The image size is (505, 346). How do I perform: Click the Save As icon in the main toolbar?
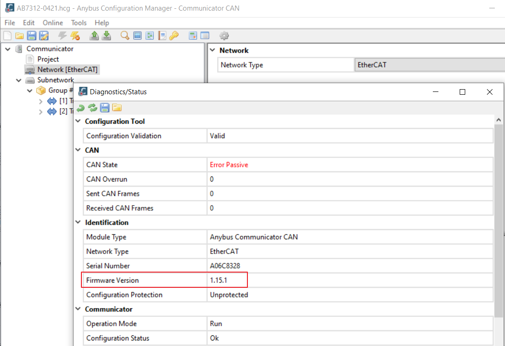(43, 36)
